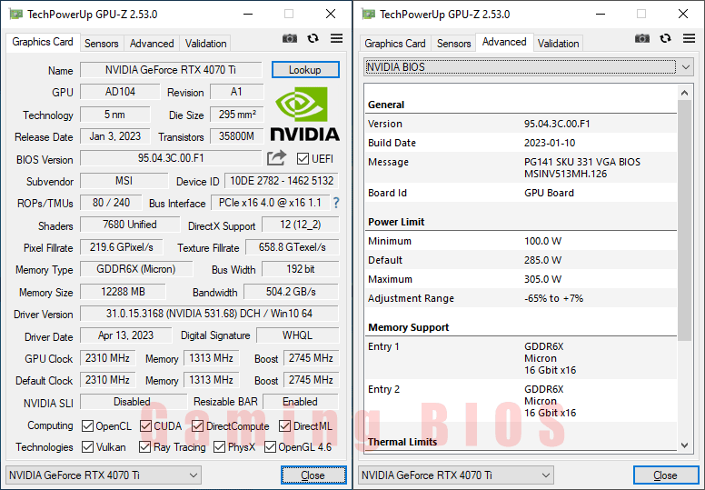Switch to Sensors tab in left window
Viewport: 705px width, 490px height.
click(102, 44)
